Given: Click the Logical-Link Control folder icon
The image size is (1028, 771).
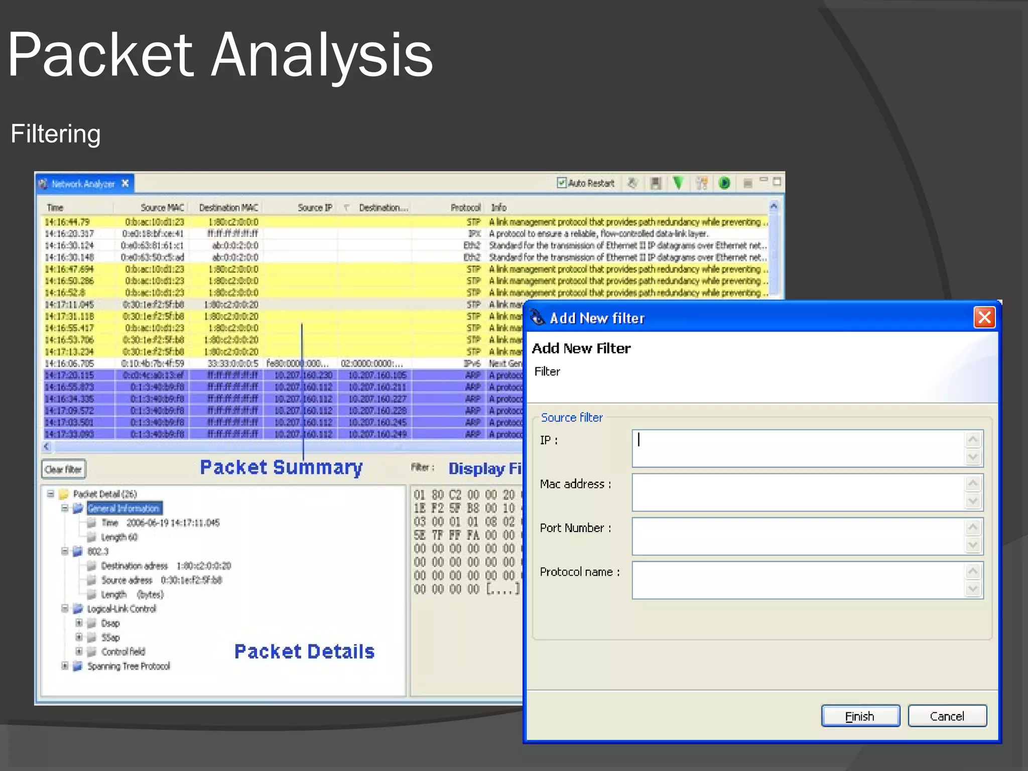Looking at the screenshot, I should (77, 609).
